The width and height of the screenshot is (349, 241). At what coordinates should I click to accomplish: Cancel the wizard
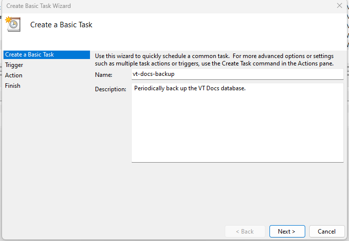pos(327,232)
